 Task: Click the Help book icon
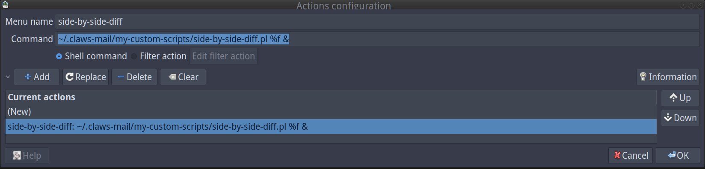coord(17,155)
